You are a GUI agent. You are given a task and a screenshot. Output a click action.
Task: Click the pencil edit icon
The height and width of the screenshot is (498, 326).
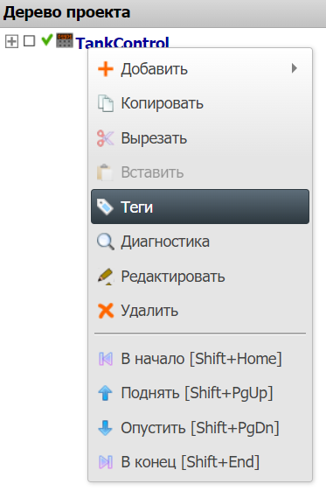click(106, 277)
